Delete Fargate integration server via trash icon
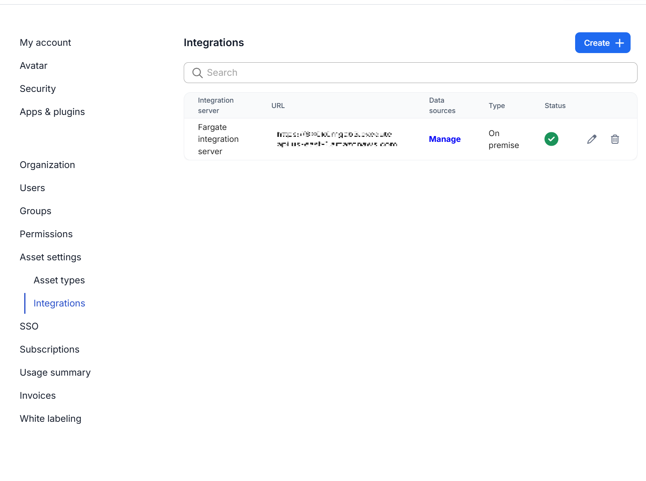This screenshot has width=646, height=481. tap(615, 139)
